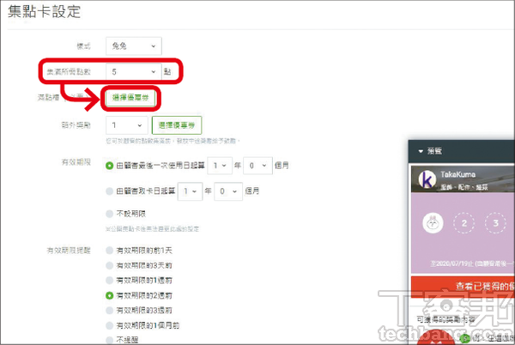Open the required points dropdown showing 5
This screenshot has width=515, height=345.
134,71
